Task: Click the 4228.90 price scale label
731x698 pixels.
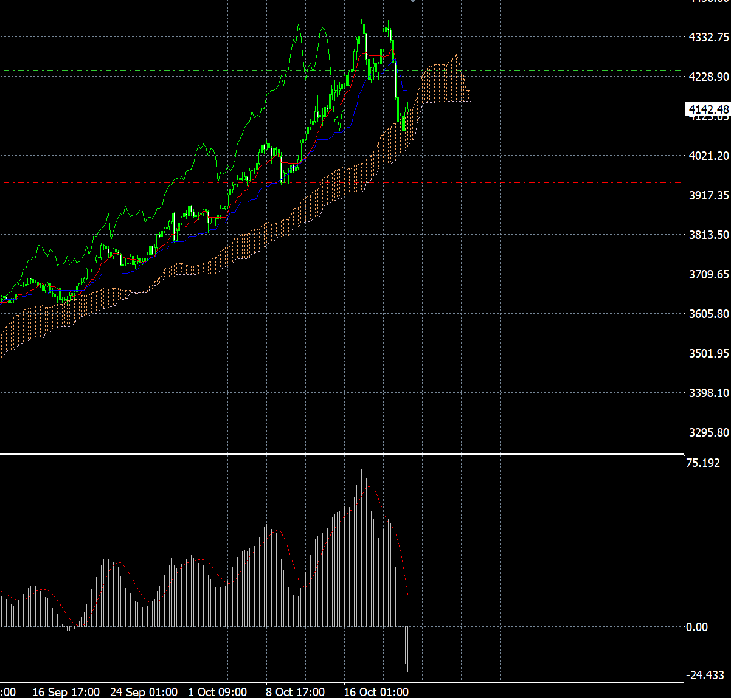Action: coord(708,77)
